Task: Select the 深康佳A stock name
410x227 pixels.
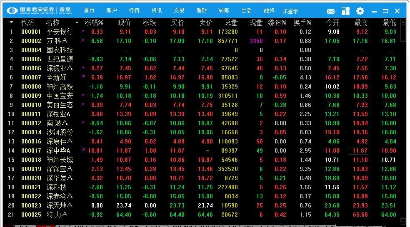Action: [60, 141]
